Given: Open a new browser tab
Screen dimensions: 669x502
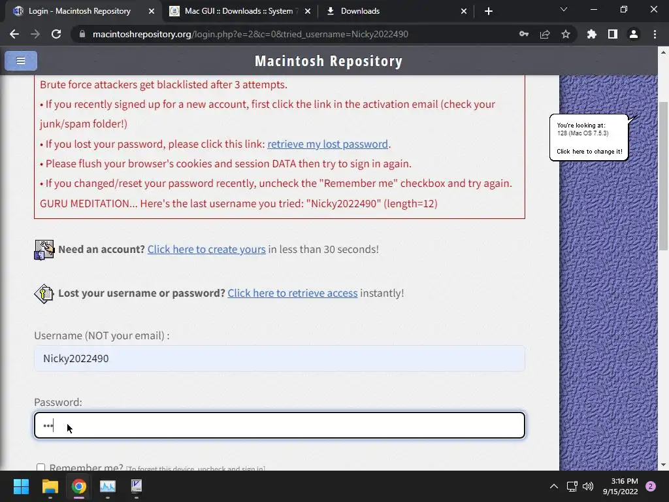Looking at the screenshot, I should point(489,11).
